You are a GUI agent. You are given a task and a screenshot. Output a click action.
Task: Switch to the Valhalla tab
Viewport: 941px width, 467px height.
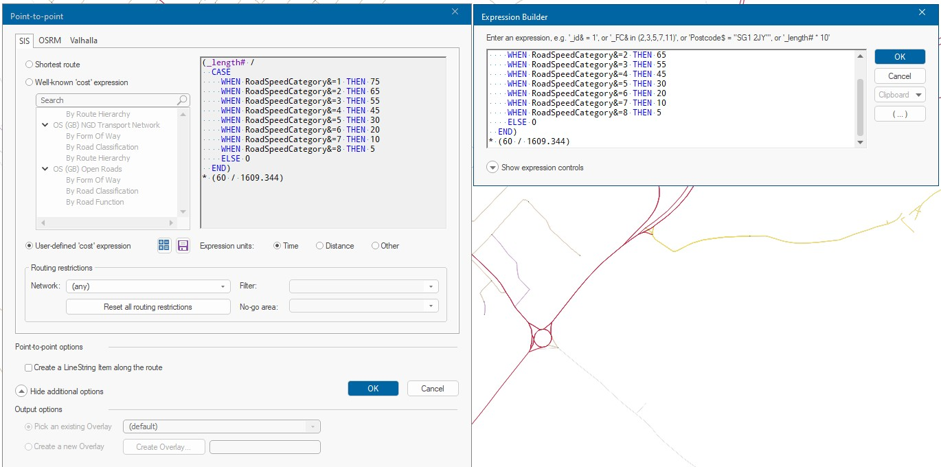[83, 41]
